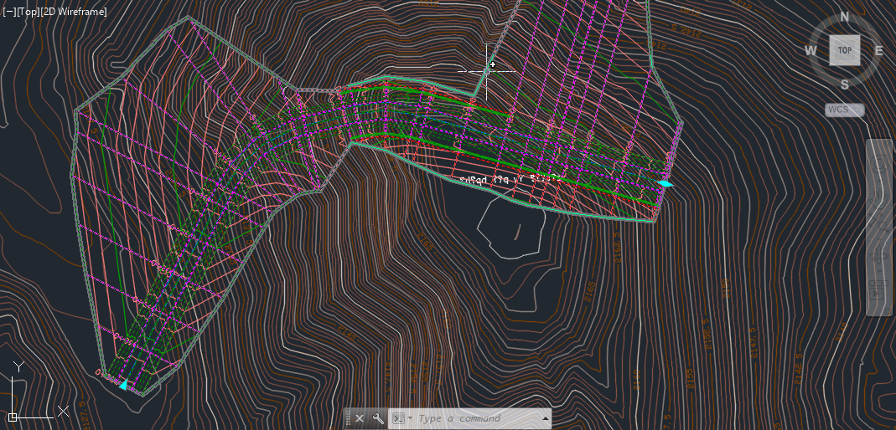This screenshot has width=896, height=430.
Task: Open the ShowMotion navigation tool
Action: [x=878, y=289]
